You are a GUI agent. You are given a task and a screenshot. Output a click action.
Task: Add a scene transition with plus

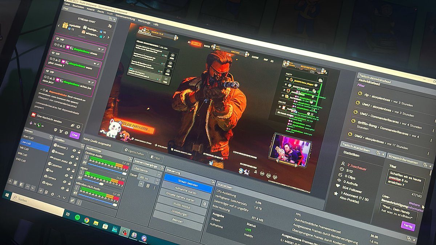click(x=141, y=184)
